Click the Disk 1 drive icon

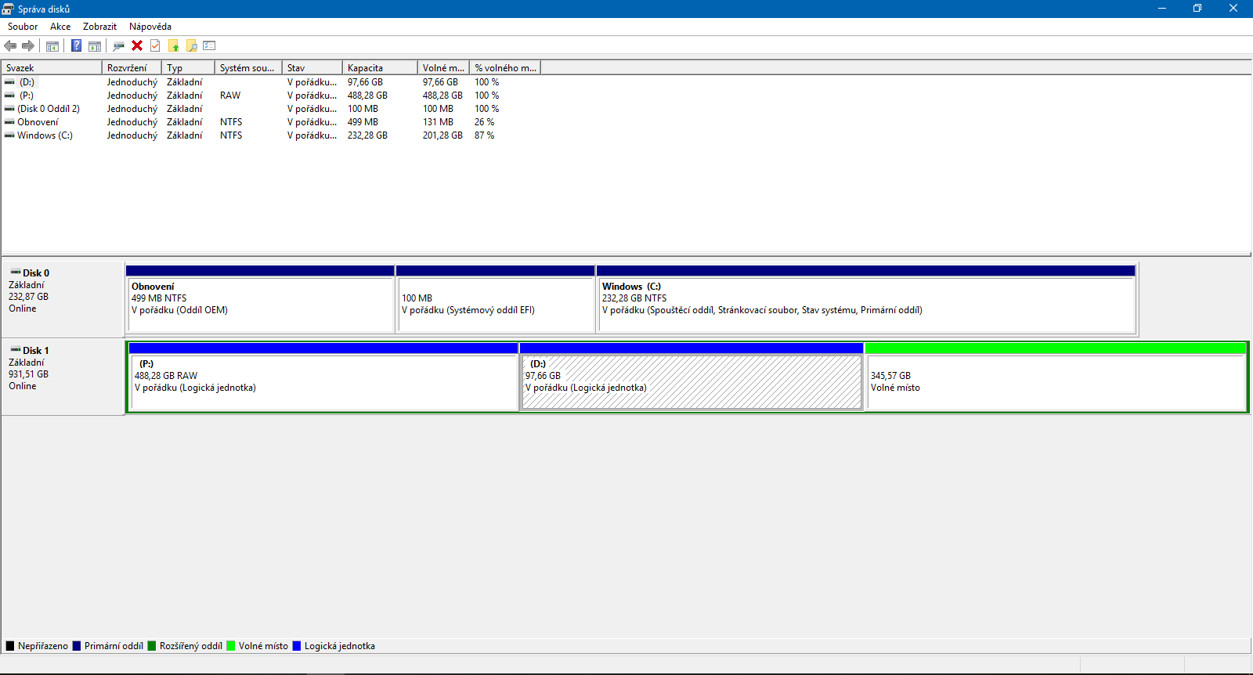click(15, 350)
